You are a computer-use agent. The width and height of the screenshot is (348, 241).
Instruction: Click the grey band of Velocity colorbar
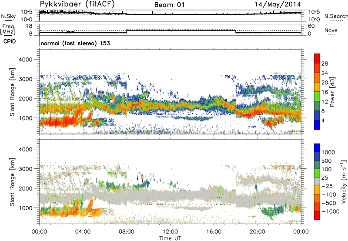click(x=317, y=182)
